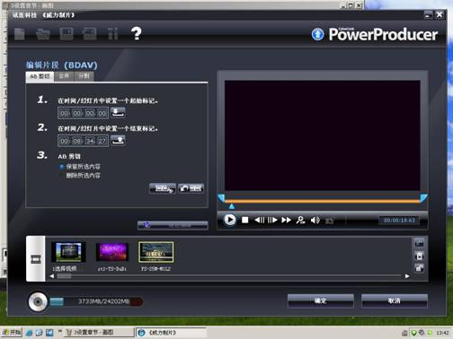Click the end timecode input field

point(83,141)
